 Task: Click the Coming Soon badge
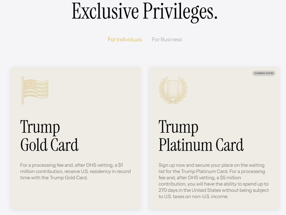[264, 73]
